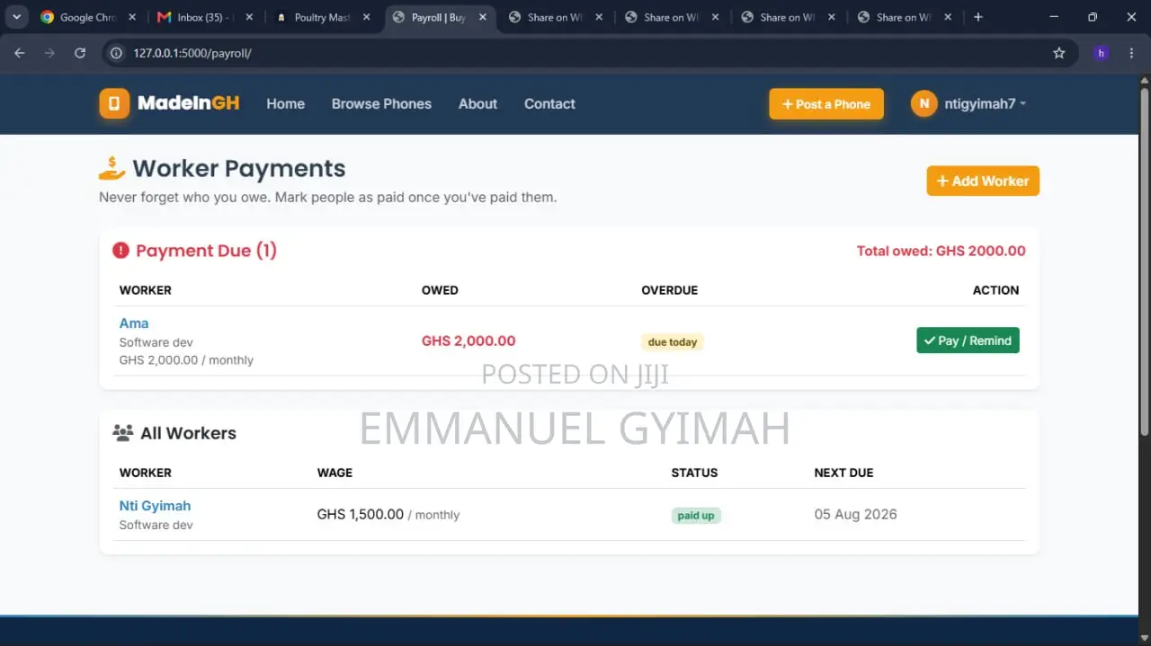
Task: Open the About page
Action: 477,103
